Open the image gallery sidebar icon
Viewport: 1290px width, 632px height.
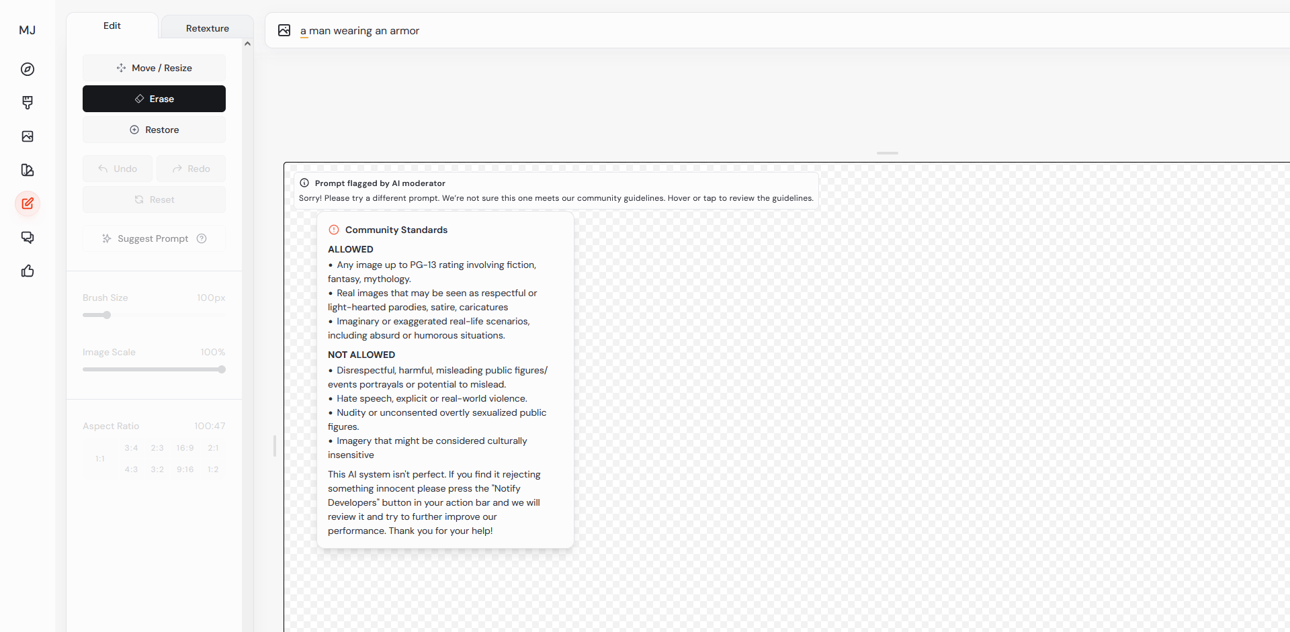point(28,136)
